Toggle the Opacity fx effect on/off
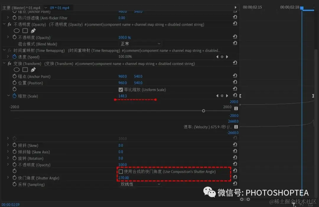This screenshot has width=319, height=207. [x=9, y=25]
